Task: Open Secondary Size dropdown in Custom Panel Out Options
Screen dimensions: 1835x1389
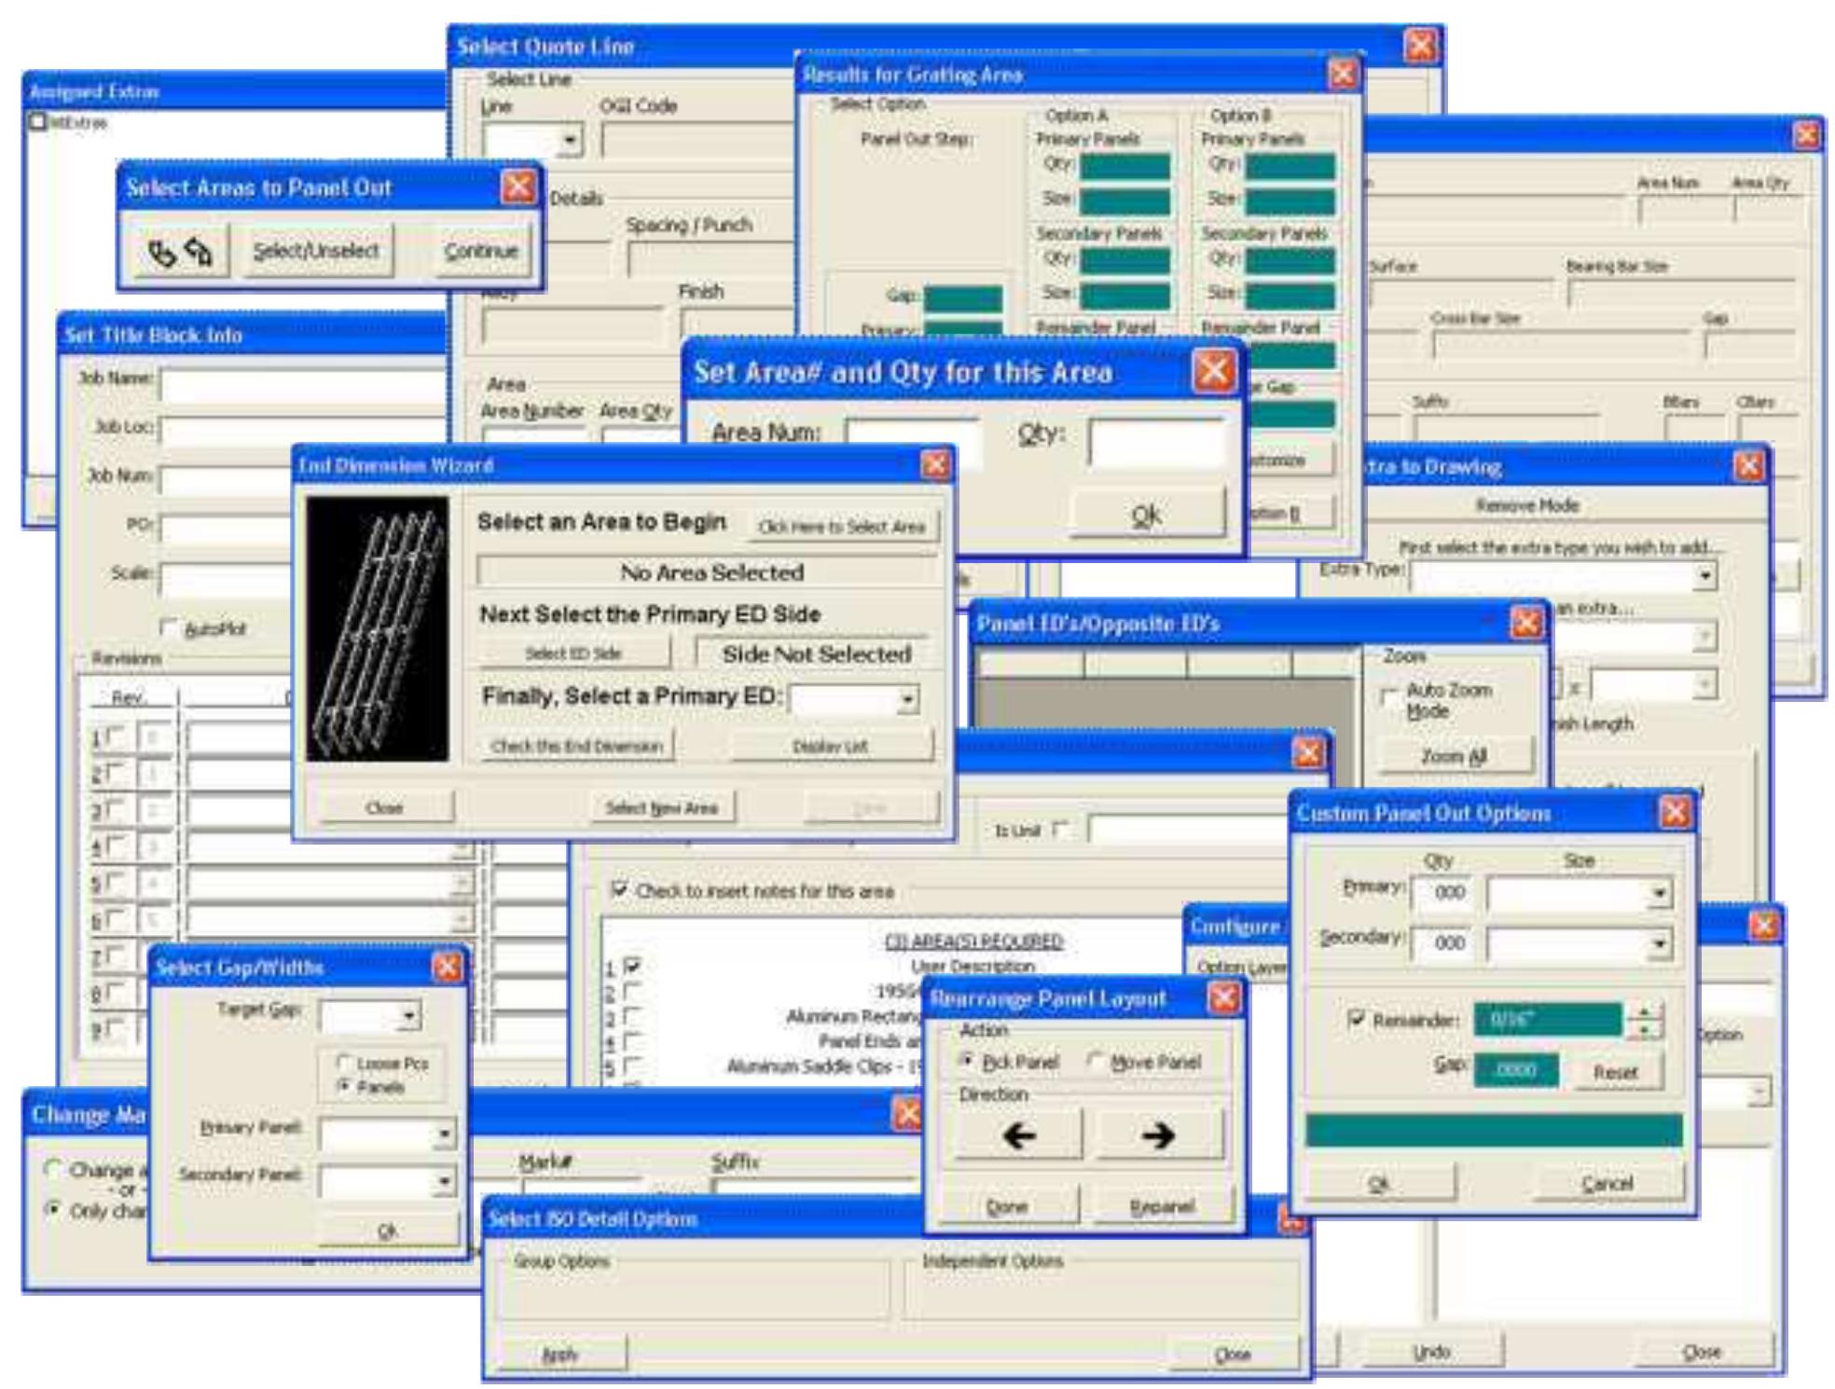Action: click(x=1658, y=944)
